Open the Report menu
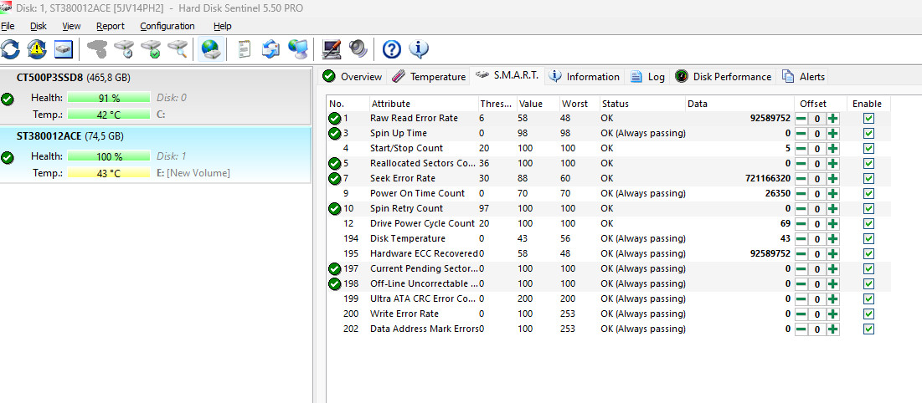 pos(110,26)
